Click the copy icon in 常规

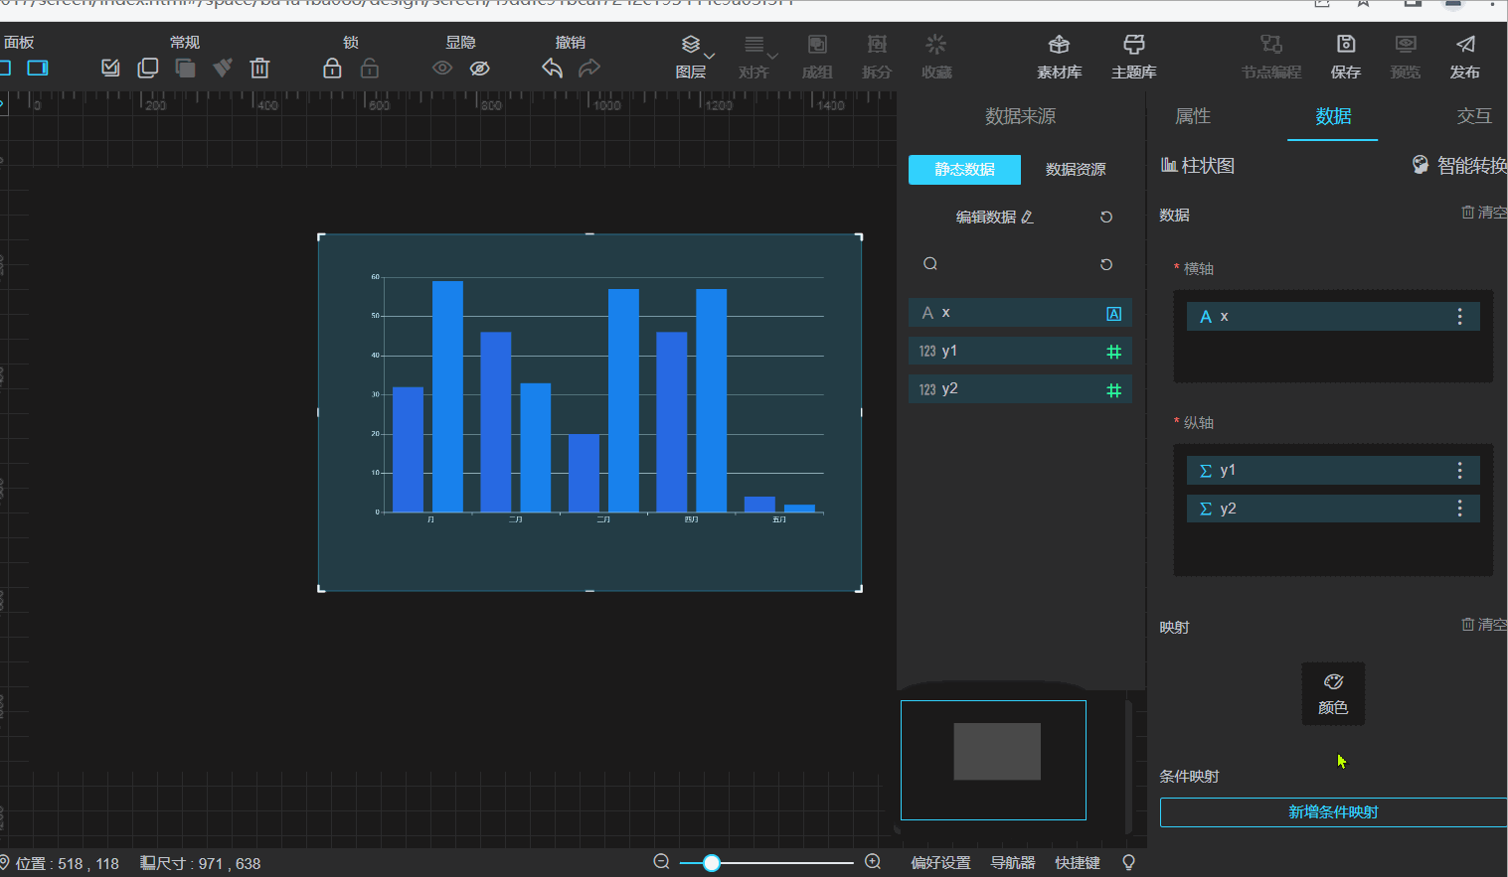pyautogui.click(x=148, y=69)
